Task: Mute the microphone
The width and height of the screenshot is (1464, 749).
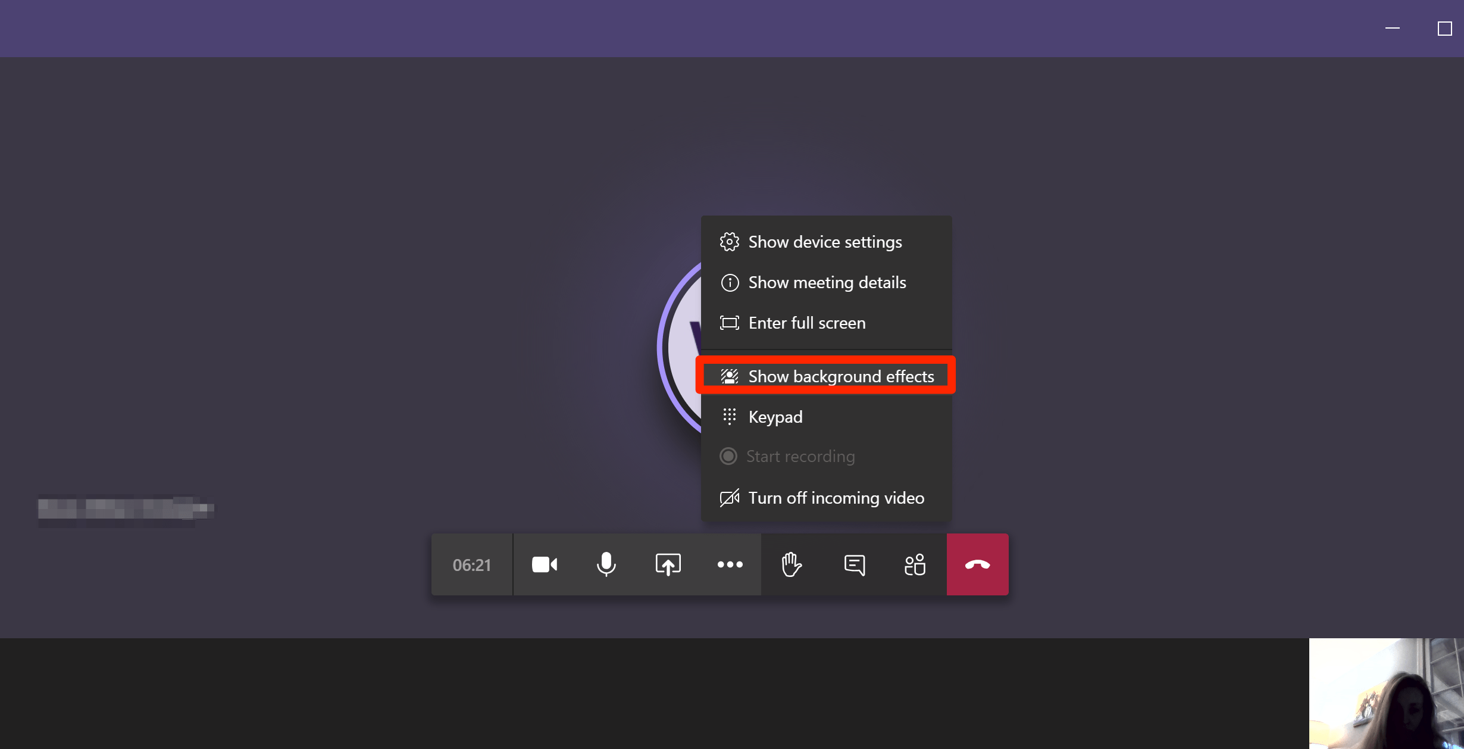Action: coord(606,564)
